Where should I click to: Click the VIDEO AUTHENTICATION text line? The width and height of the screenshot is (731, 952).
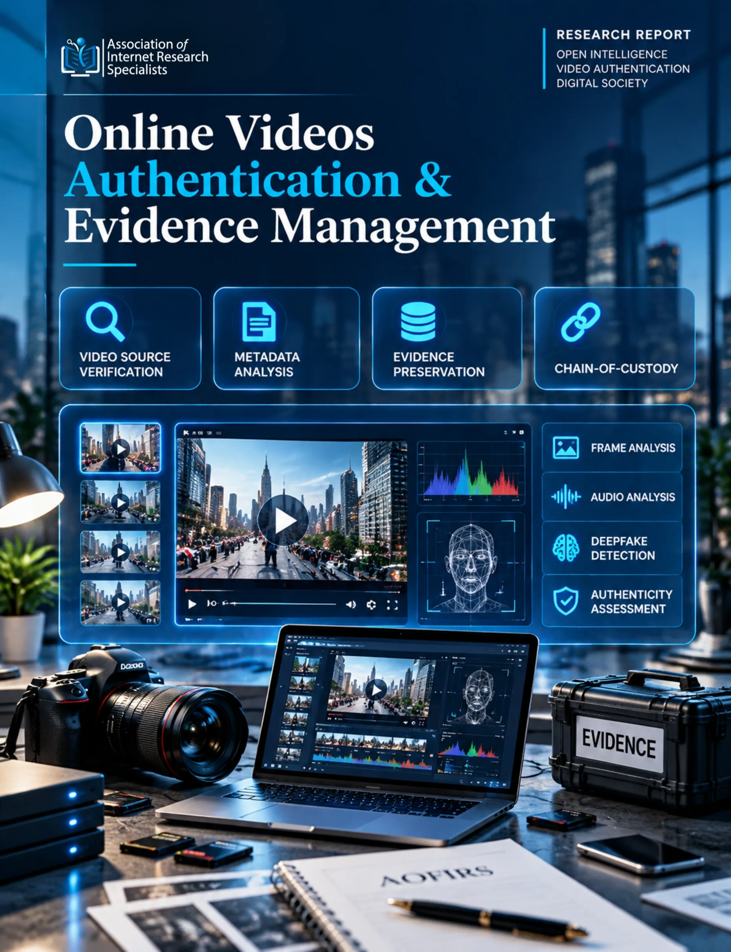click(623, 69)
